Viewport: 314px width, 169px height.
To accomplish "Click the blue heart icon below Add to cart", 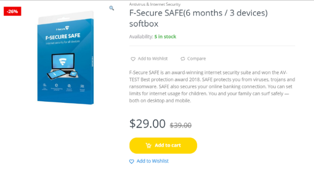I will pos(131,161).
